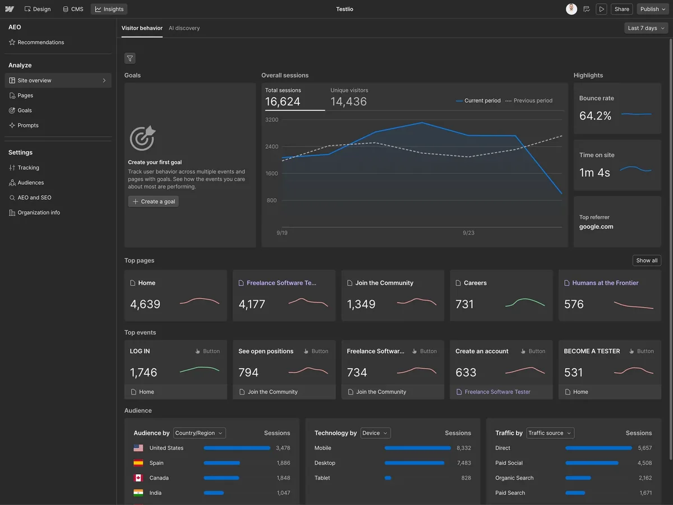The image size is (673, 505).
Task: Click the Careers page document icon
Action: click(459, 283)
